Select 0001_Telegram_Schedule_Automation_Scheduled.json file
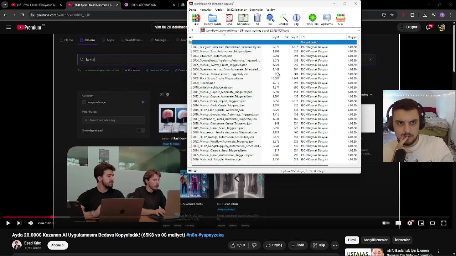The height and width of the screenshot is (256, 456). click(x=227, y=47)
